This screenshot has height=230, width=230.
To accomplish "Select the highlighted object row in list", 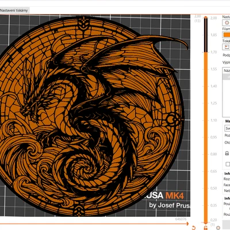I will tap(227, 77).
